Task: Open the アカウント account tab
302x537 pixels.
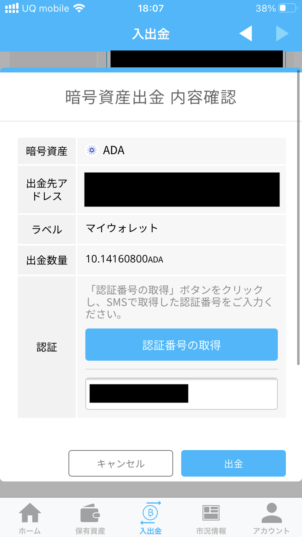Action: [x=271, y=517]
